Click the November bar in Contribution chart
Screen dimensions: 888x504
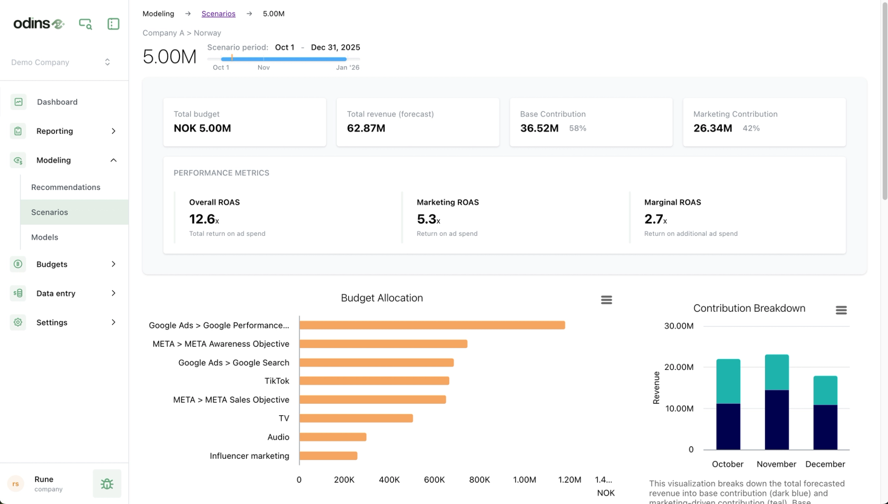777,402
